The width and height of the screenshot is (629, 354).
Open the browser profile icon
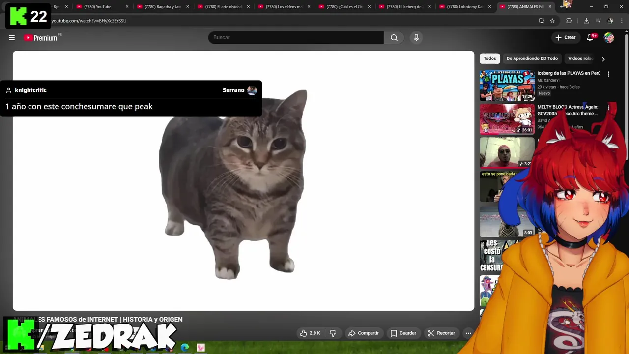click(x=610, y=21)
